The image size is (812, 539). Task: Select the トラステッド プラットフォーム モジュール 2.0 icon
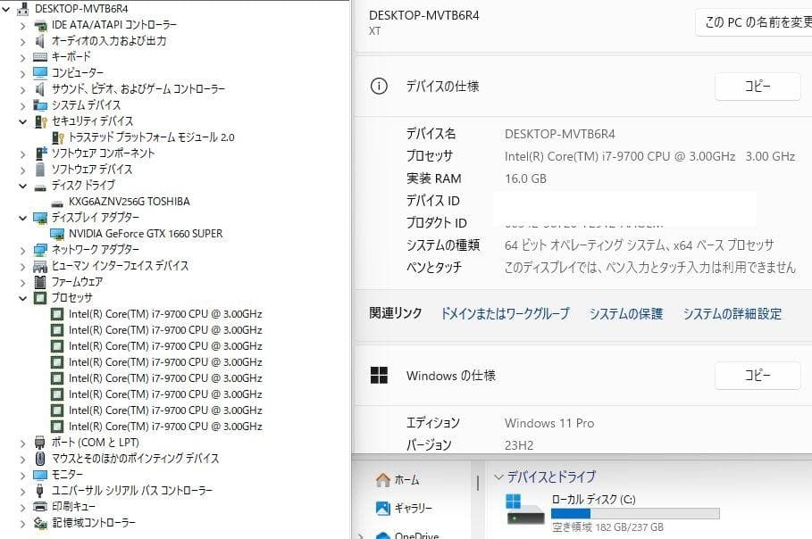point(57,137)
